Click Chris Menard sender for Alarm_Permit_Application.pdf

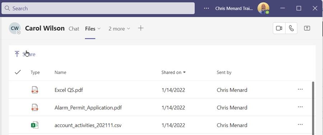tap(232, 107)
